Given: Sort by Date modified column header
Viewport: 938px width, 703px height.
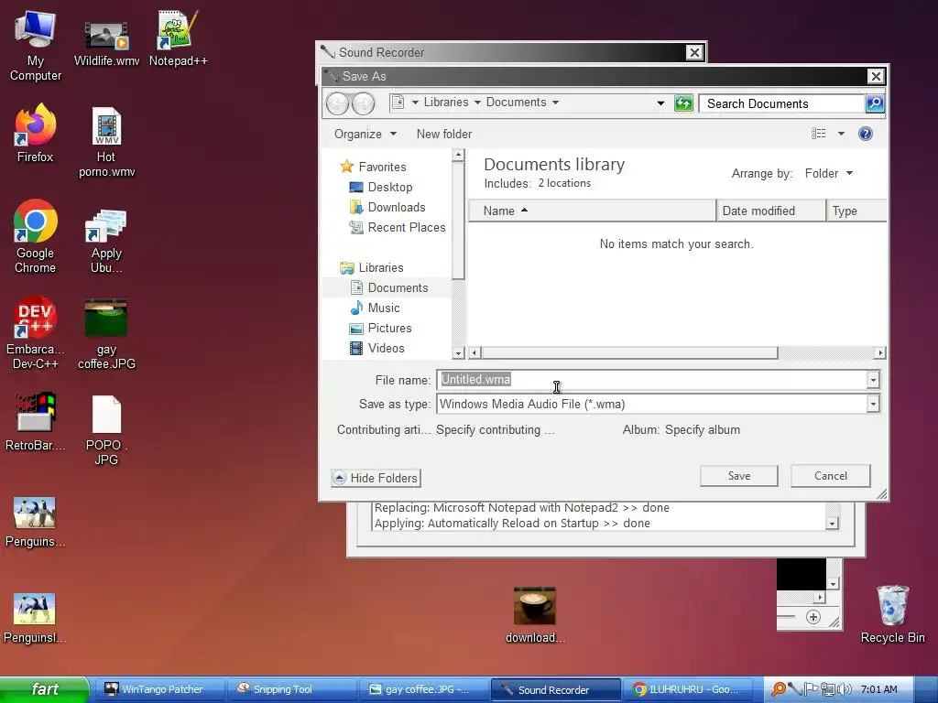Looking at the screenshot, I should pos(770,211).
